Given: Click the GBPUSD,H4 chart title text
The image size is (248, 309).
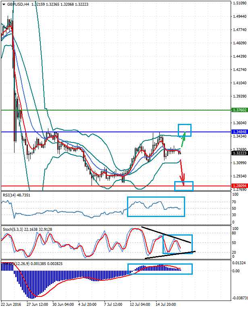Looking at the screenshot, I should coord(18,4).
